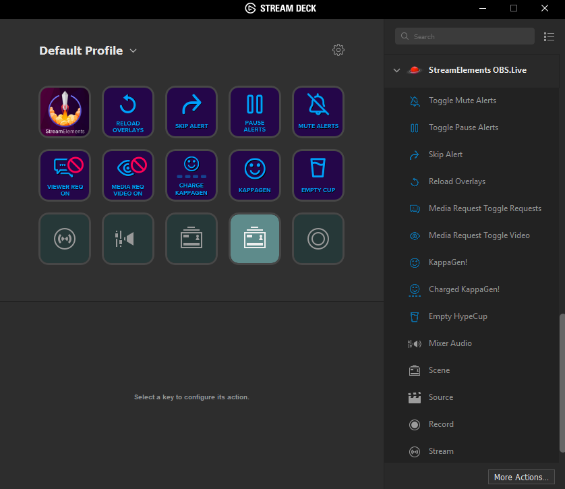Select the highlighted scene key
Image resolution: width=565 pixels, height=489 pixels.
[x=255, y=239]
